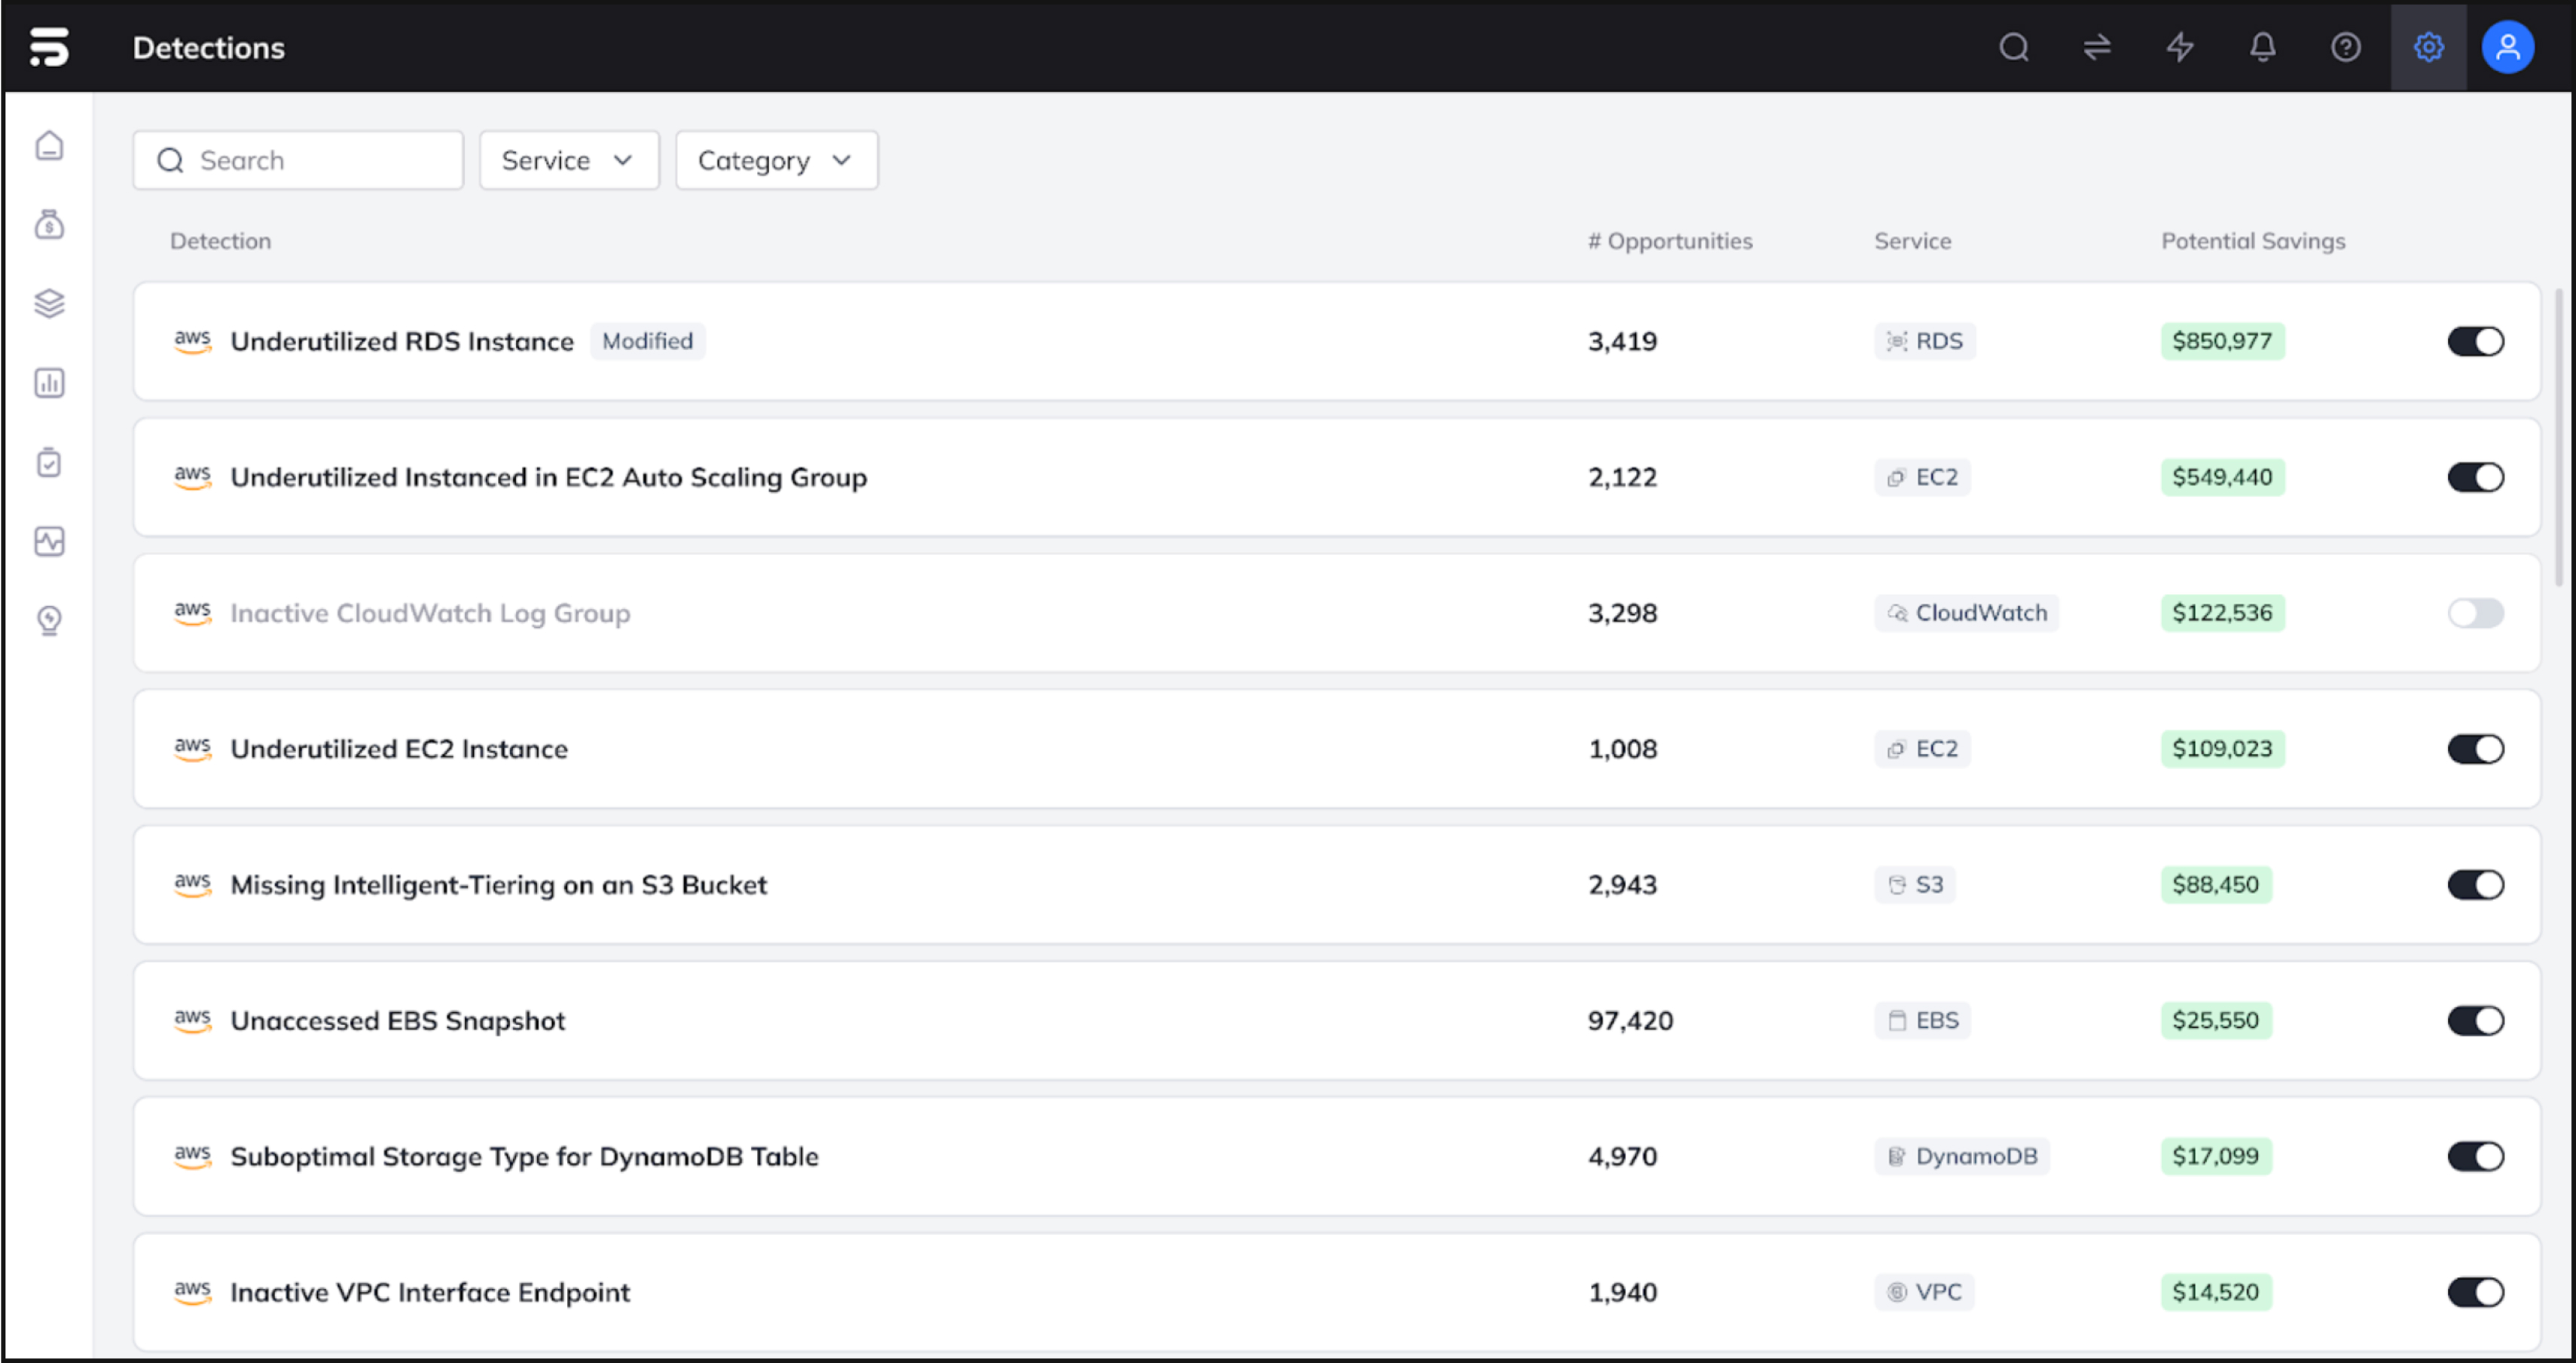This screenshot has width=2576, height=1363.
Task: Open the settings gear icon
Action: point(2428,47)
